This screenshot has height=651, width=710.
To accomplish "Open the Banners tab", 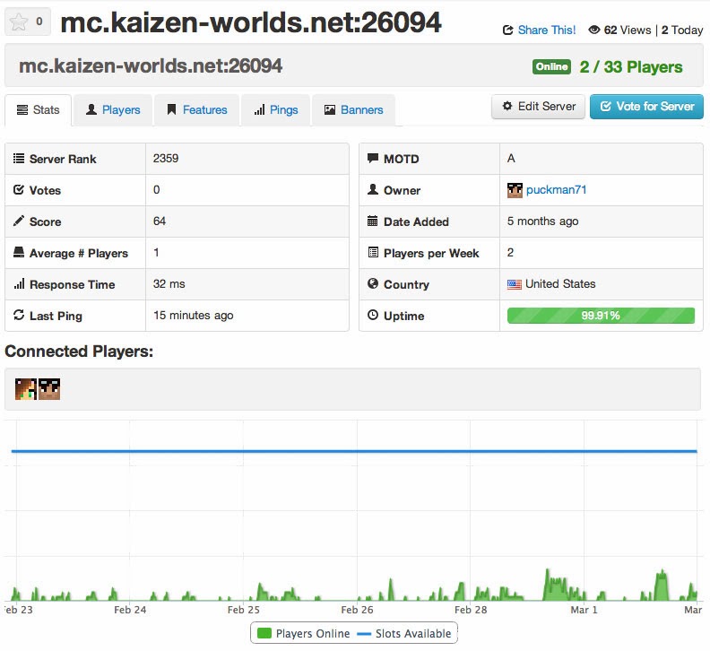I will (x=353, y=110).
